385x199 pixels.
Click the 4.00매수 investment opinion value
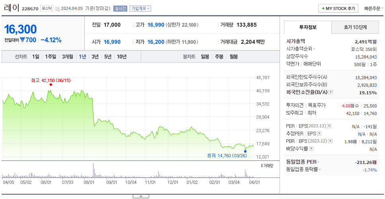(x=350, y=106)
